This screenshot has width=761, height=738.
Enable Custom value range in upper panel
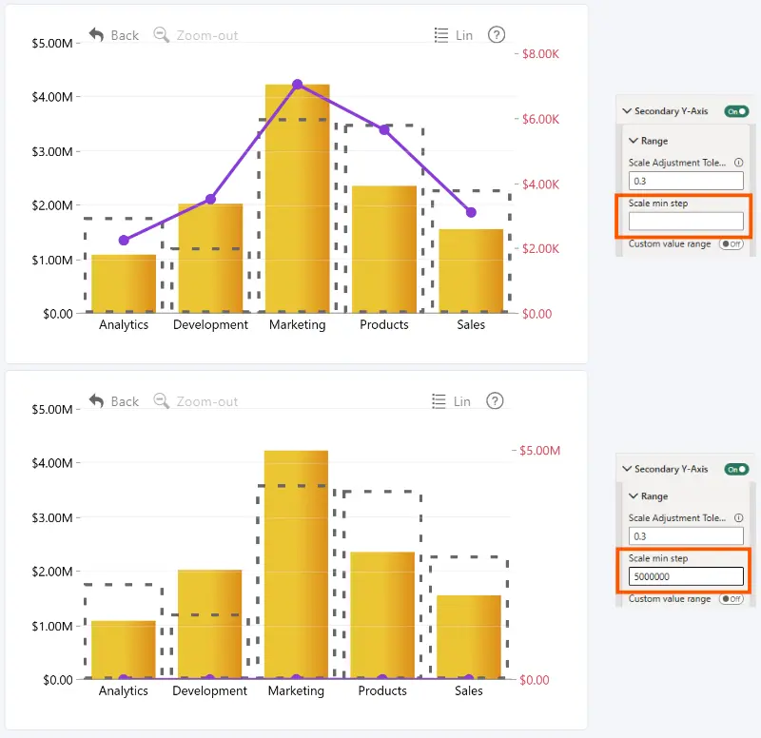(x=731, y=244)
